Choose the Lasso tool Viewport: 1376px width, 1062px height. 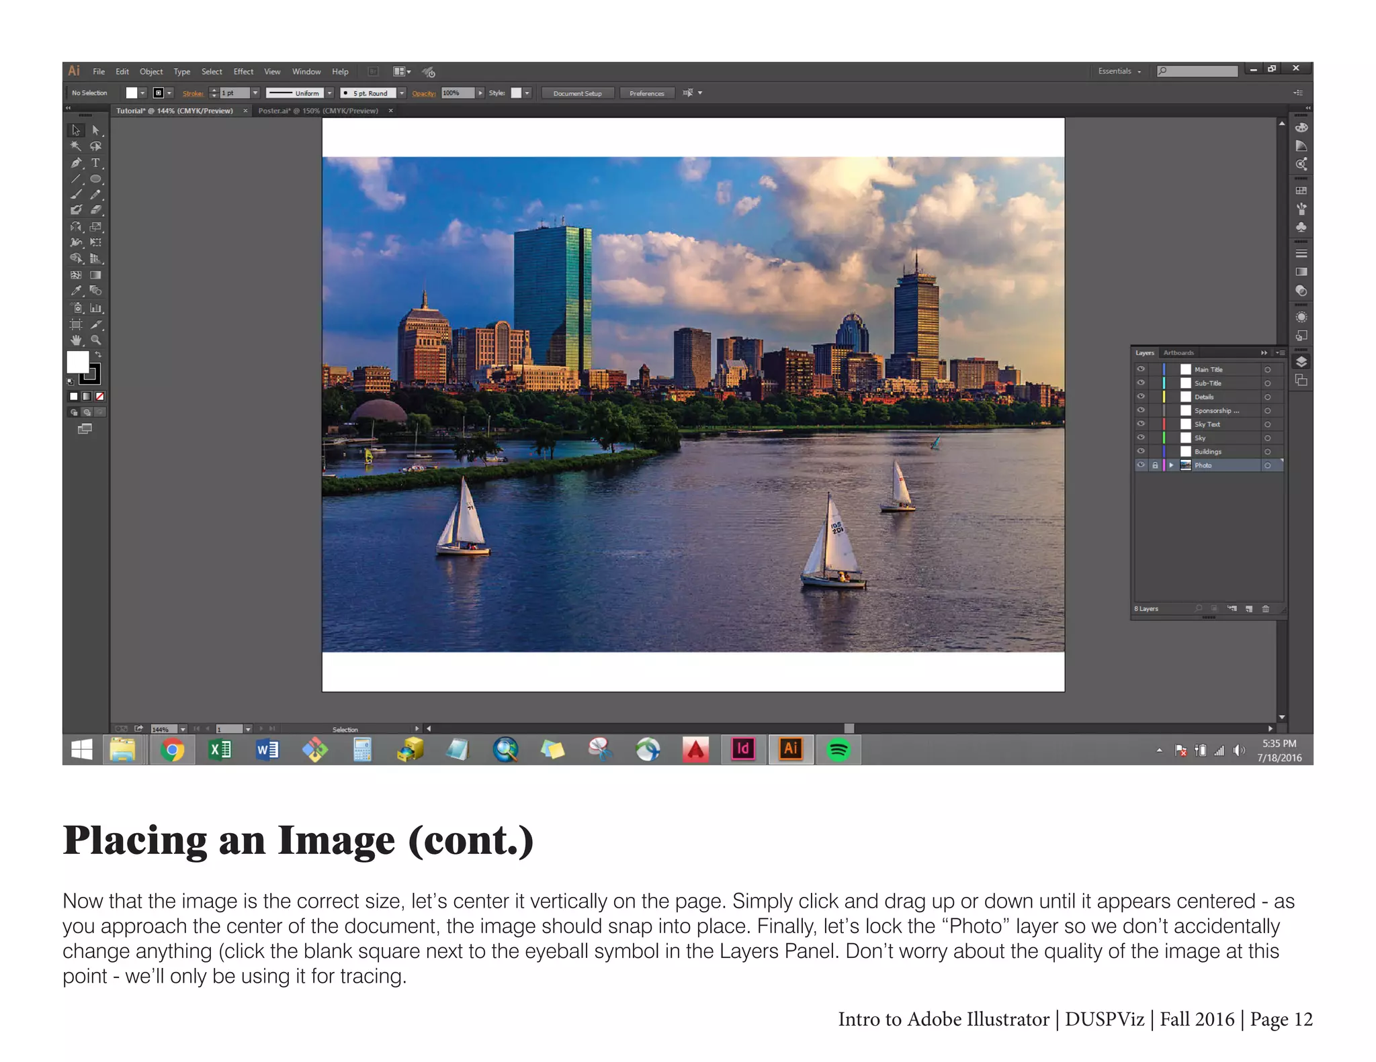tap(96, 146)
